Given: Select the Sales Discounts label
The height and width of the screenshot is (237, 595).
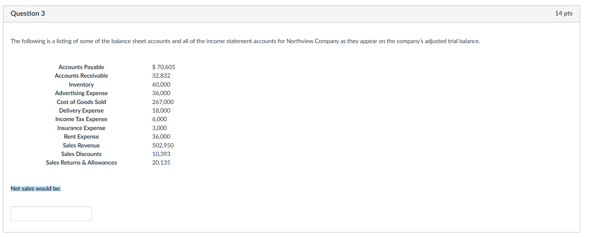Looking at the screenshot, I should pyautogui.click(x=81, y=154).
